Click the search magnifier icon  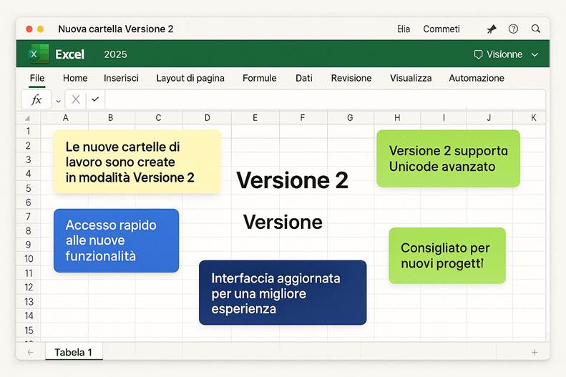coord(536,29)
